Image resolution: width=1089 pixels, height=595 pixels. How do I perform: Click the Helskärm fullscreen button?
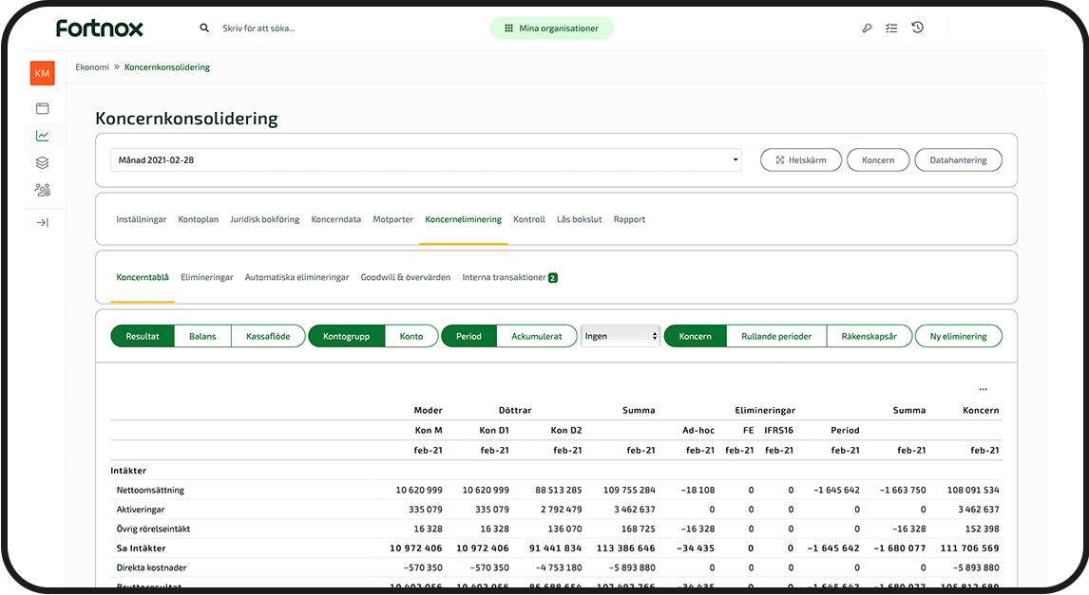click(800, 160)
